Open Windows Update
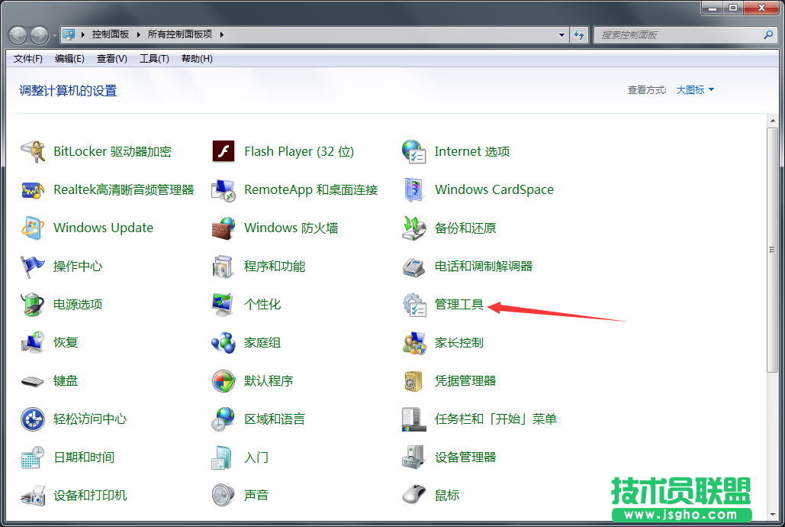 (x=103, y=228)
